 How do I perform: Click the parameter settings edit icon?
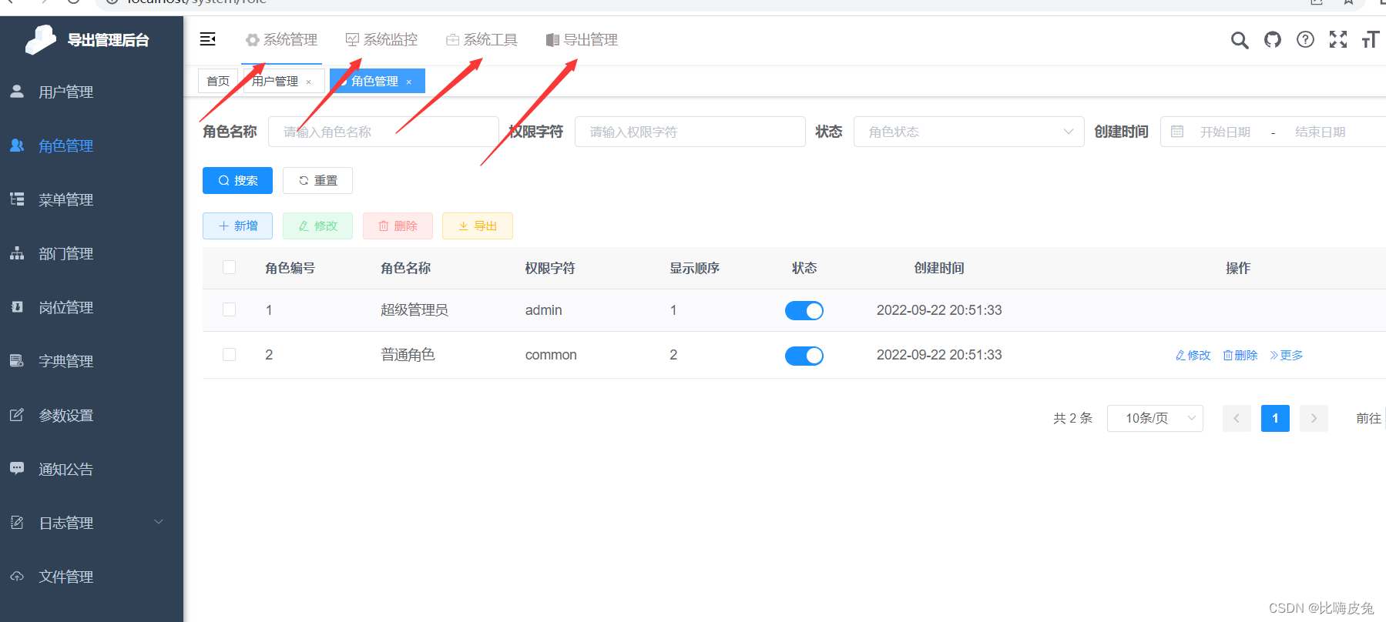pos(17,415)
